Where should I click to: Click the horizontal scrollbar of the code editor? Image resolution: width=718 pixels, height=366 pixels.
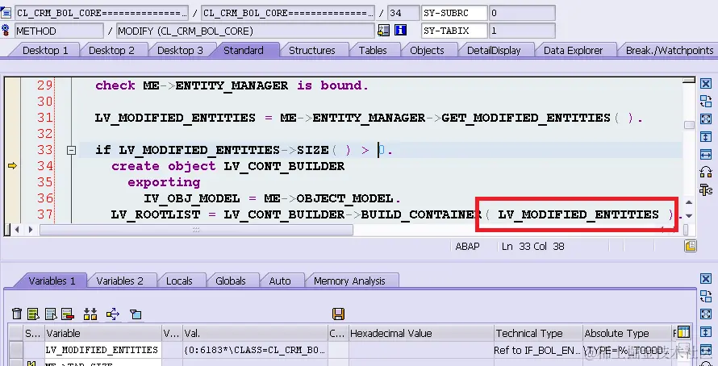(x=196, y=230)
